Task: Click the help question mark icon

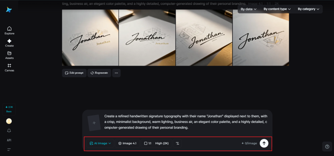Action: 327,147
